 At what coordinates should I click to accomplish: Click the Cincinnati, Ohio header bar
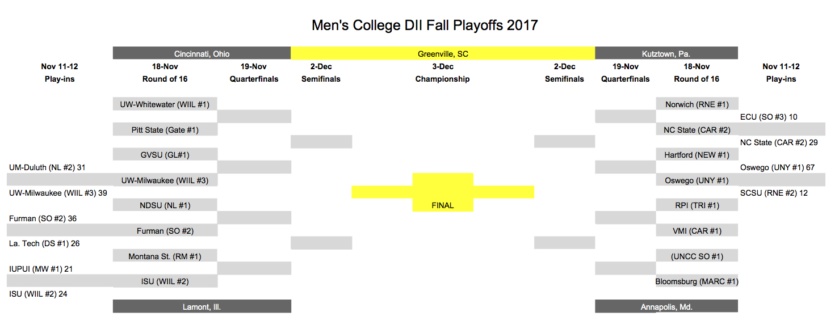coord(202,53)
